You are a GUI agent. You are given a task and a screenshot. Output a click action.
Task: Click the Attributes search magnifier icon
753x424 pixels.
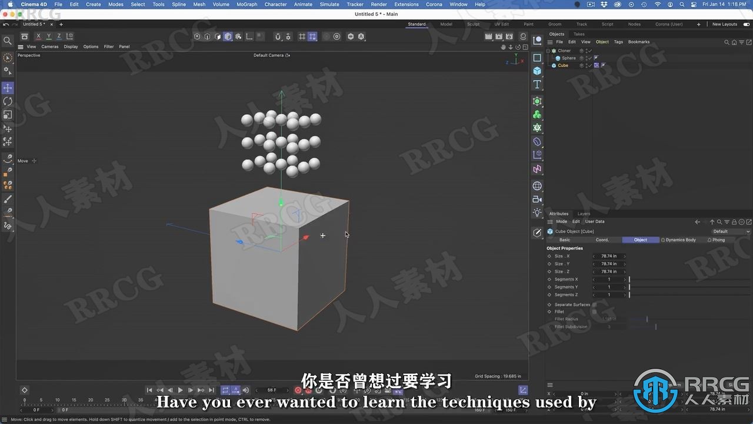(x=719, y=222)
